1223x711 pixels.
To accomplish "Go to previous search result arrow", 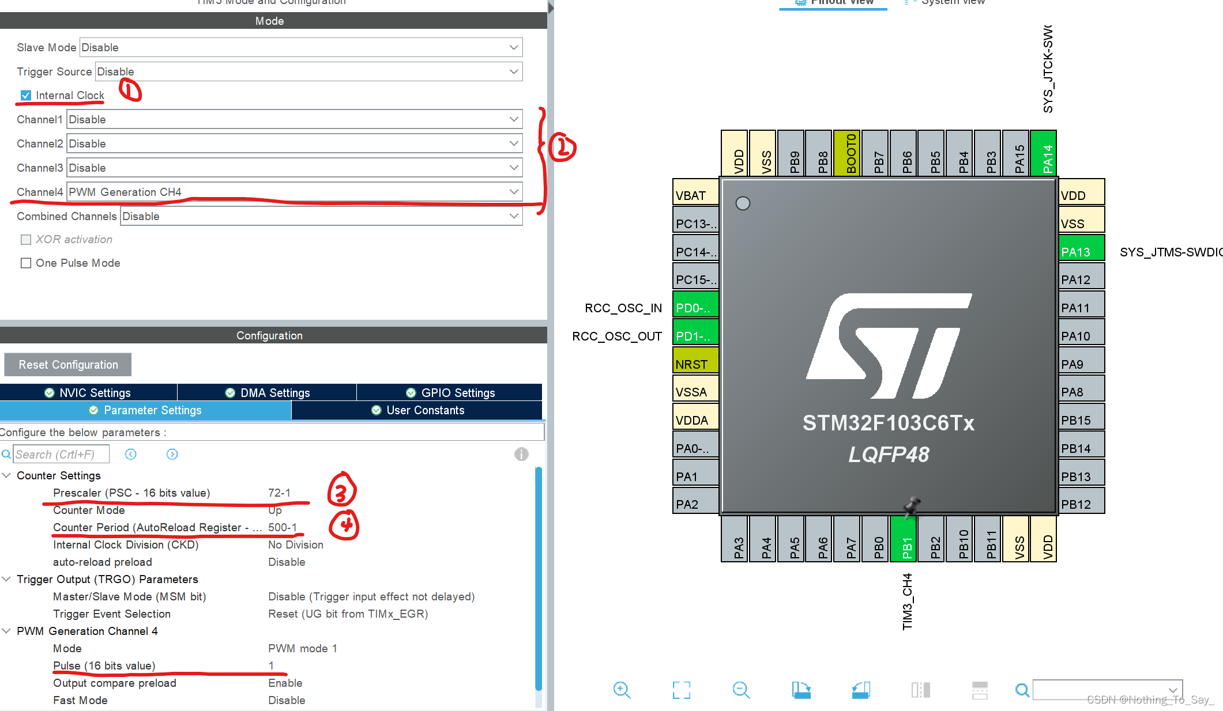I will 131,454.
